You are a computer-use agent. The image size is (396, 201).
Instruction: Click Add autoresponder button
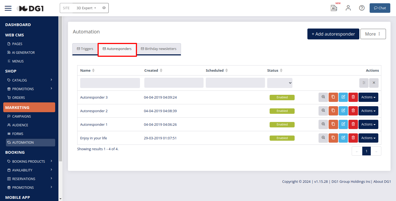(333, 34)
